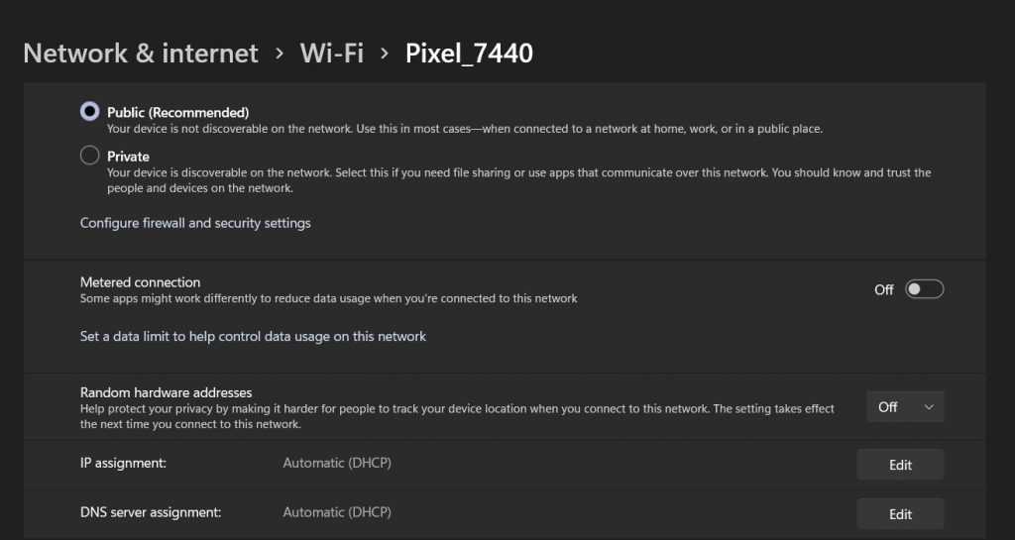Navigate to the Wi-Fi breadcrumb
This screenshot has width=1015, height=540.
pos(331,53)
